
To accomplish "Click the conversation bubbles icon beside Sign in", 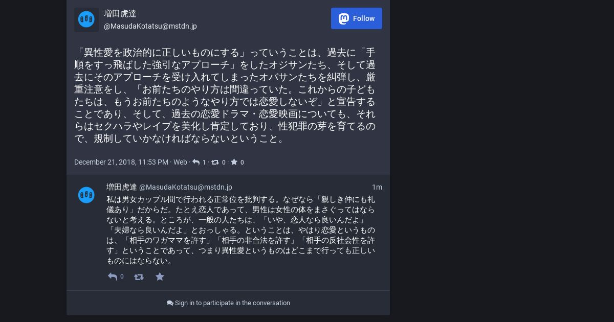I will click(170, 303).
